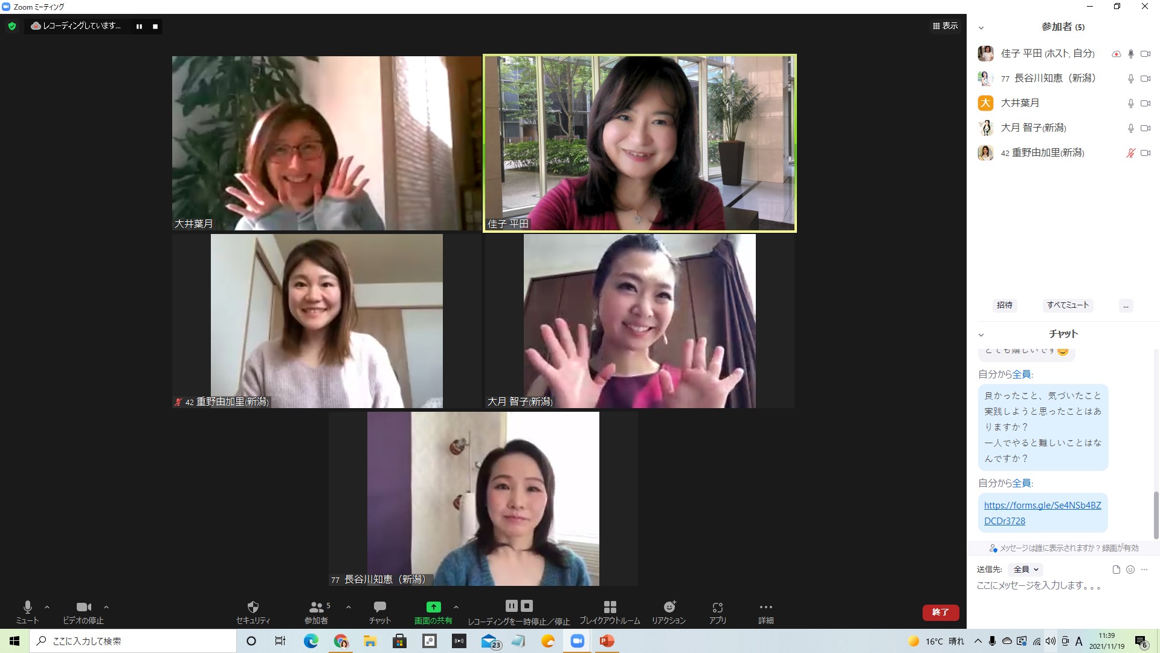Image resolution: width=1160 pixels, height=653 pixels.
Task: Open PowerPoint from the taskbar
Action: click(607, 641)
